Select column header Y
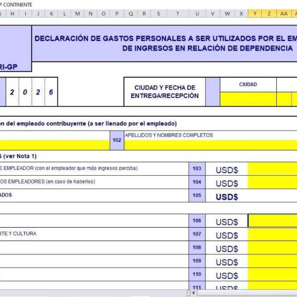Viewport: 297px width, 297px height. pyautogui.click(x=255, y=13)
